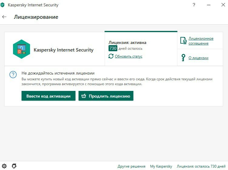Open settings via the gear icon
This screenshot has width=228, height=170.
(4, 166)
